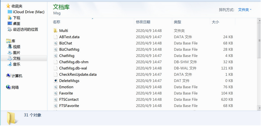The width and height of the screenshot is (261, 126).
Task: Select 计算机 text in the navigation pane
Action: point(17,76)
